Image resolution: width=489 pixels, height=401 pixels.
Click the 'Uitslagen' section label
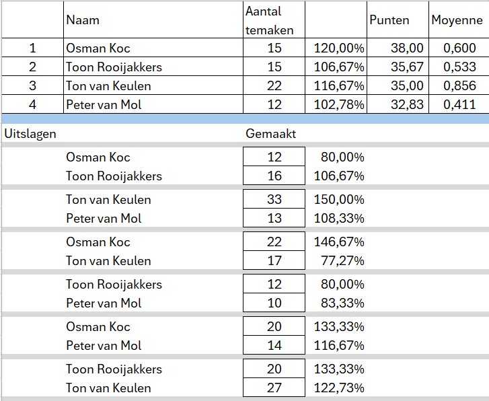point(30,133)
